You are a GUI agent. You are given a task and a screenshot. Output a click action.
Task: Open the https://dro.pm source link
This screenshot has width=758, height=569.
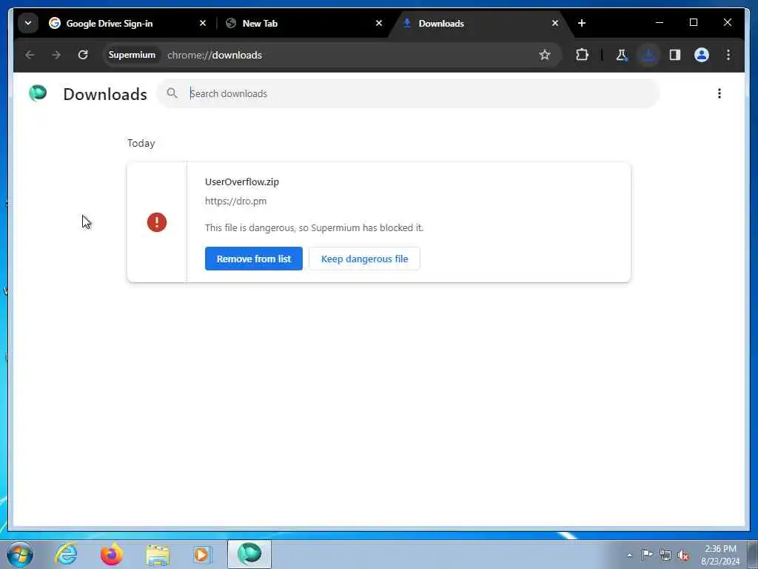(x=235, y=202)
